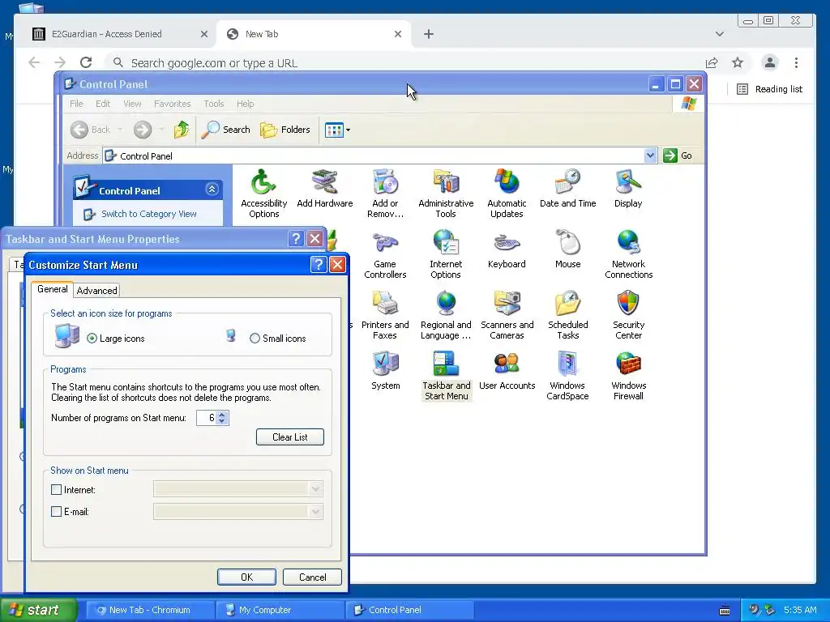Open the Internet program dropdown
830x622 pixels.
(316, 489)
